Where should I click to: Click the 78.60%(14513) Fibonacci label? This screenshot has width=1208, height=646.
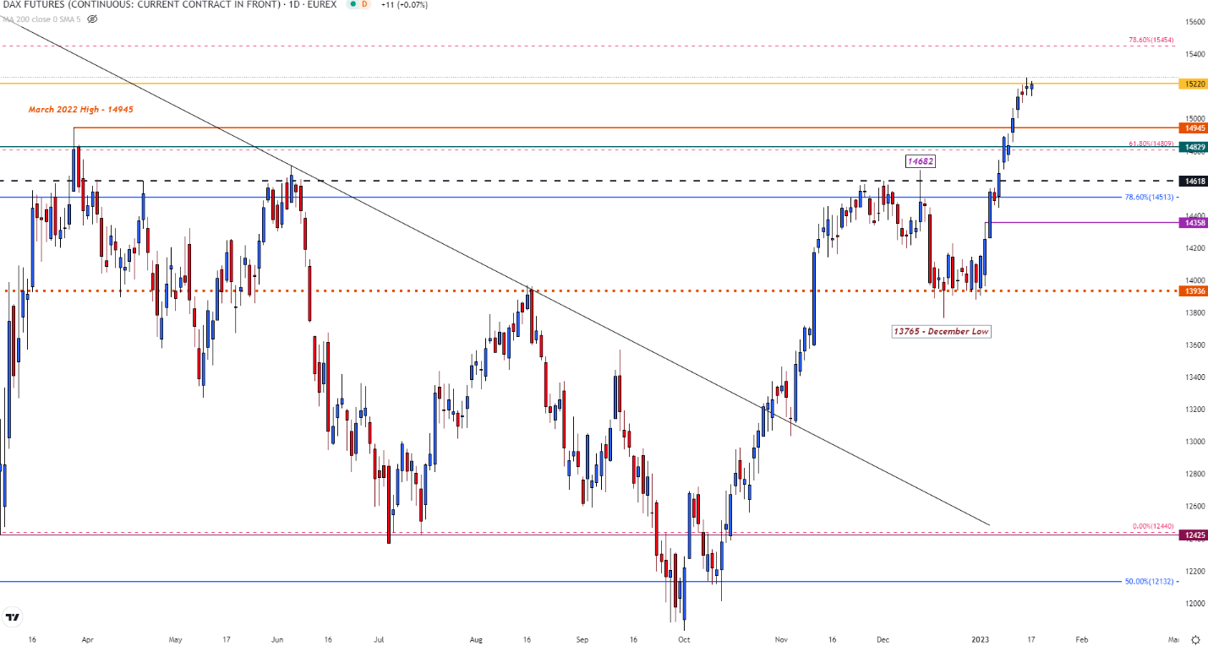1149,198
